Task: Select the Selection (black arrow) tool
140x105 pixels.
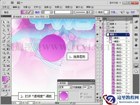Action: click(4, 22)
